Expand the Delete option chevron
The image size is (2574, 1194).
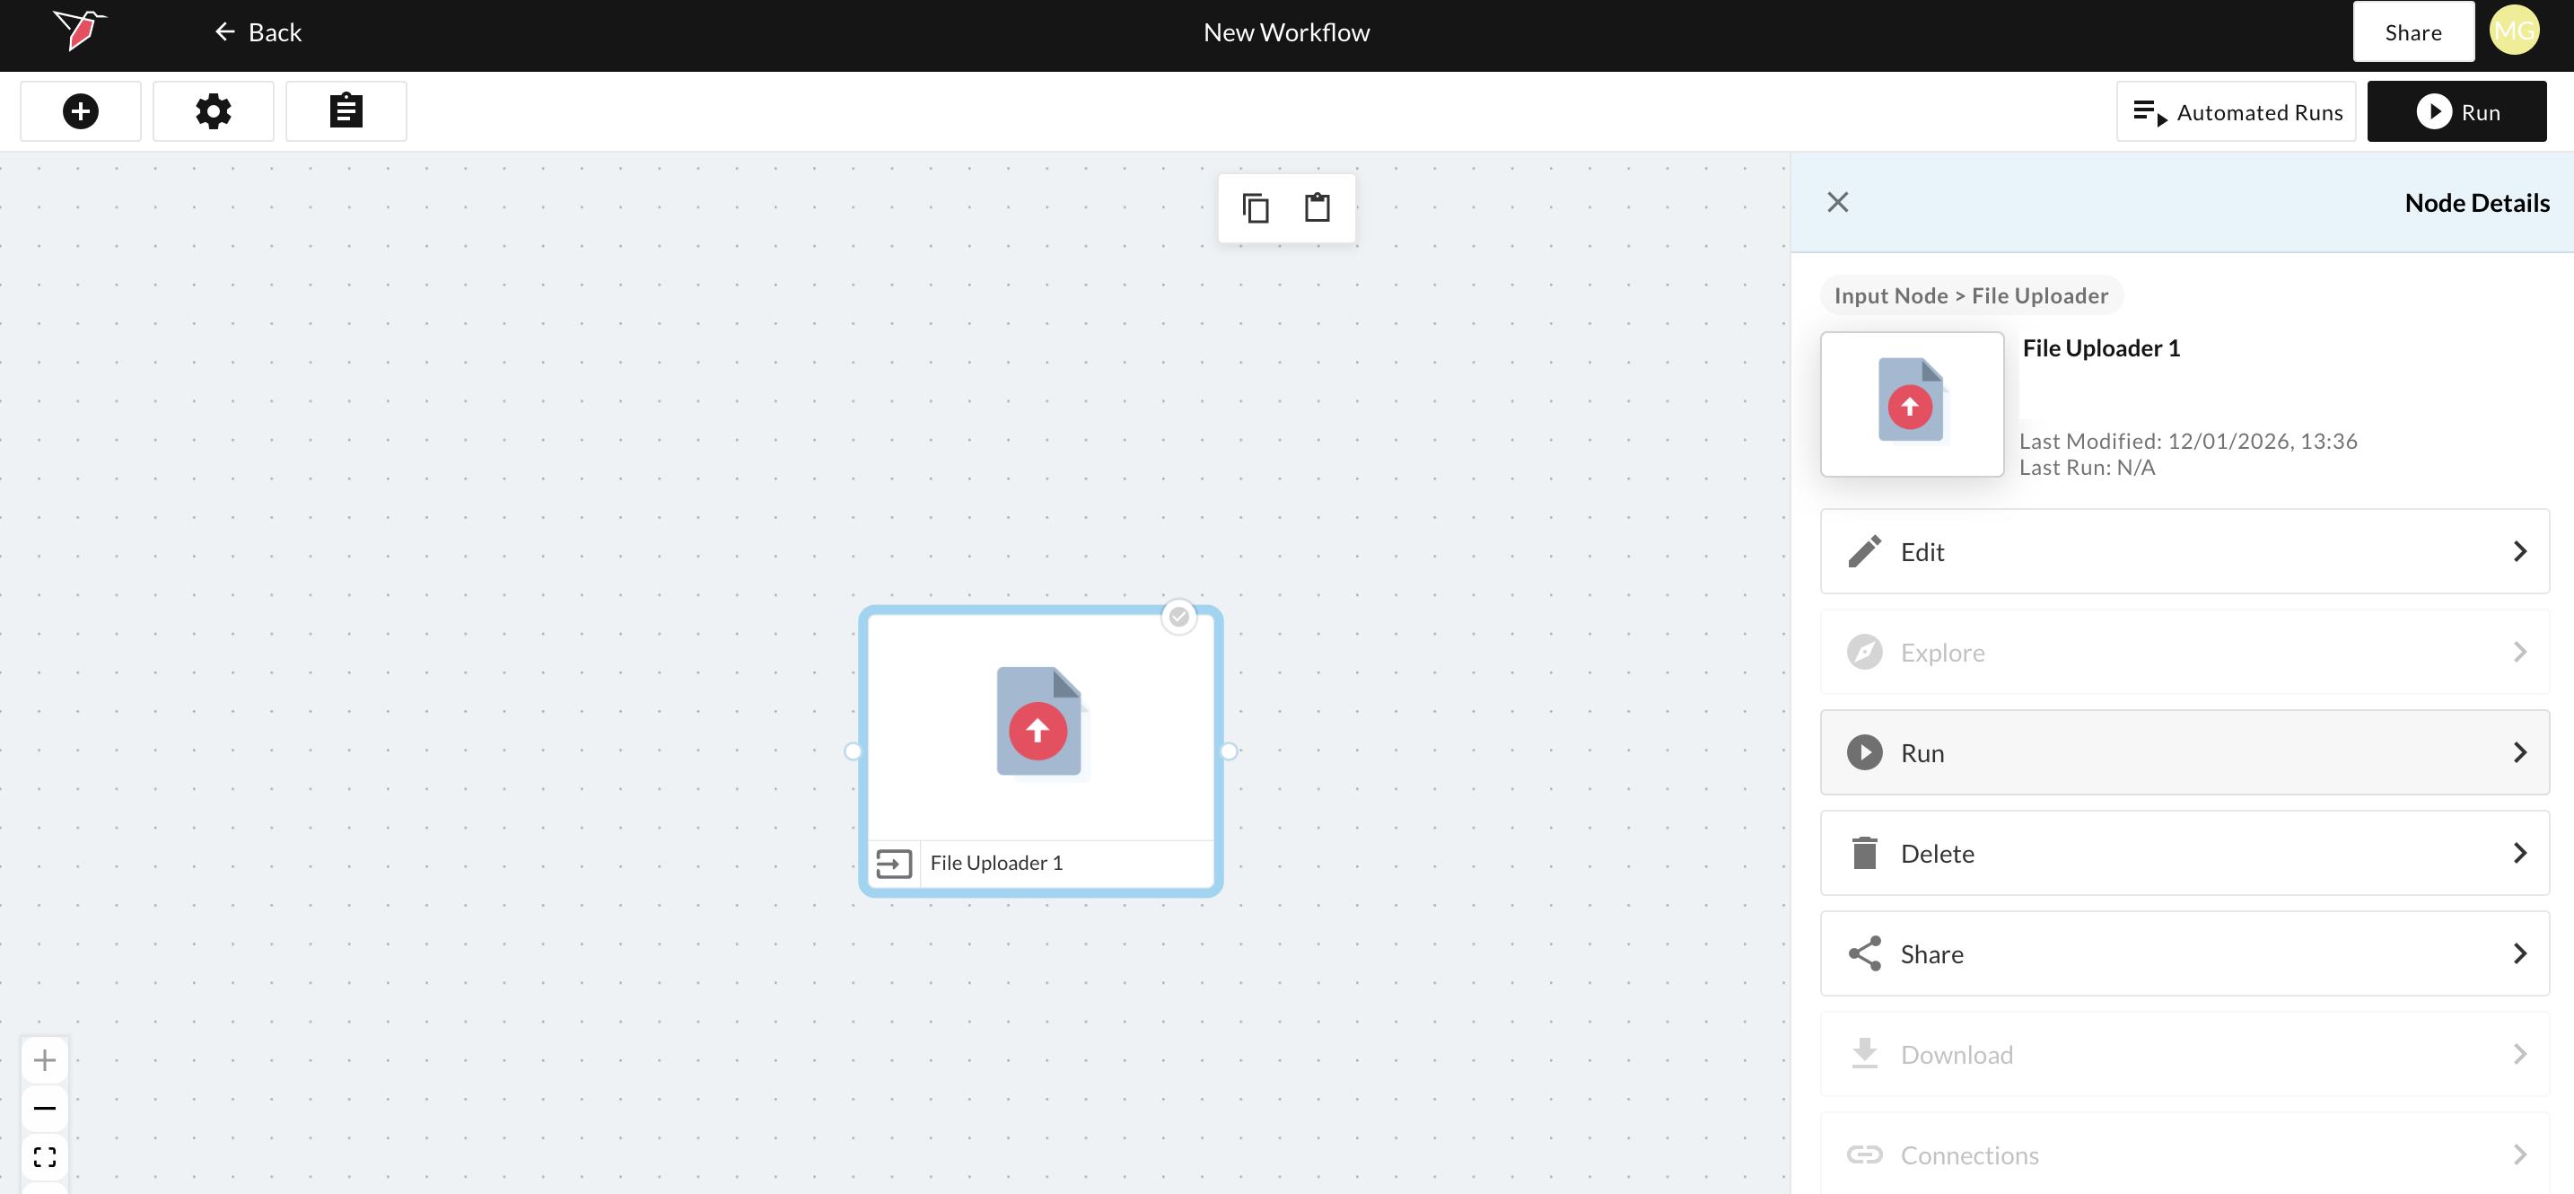tap(2519, 853)
